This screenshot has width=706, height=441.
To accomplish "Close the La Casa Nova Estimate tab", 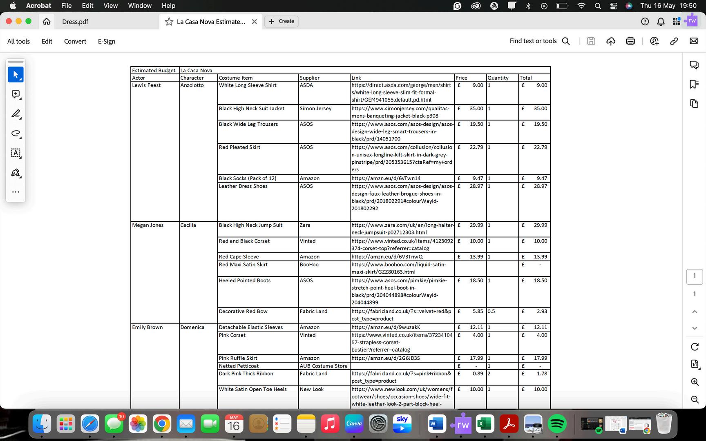I will tap(255, 22).
